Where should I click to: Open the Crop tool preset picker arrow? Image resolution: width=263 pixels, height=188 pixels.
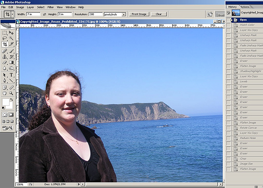point(12,14)
